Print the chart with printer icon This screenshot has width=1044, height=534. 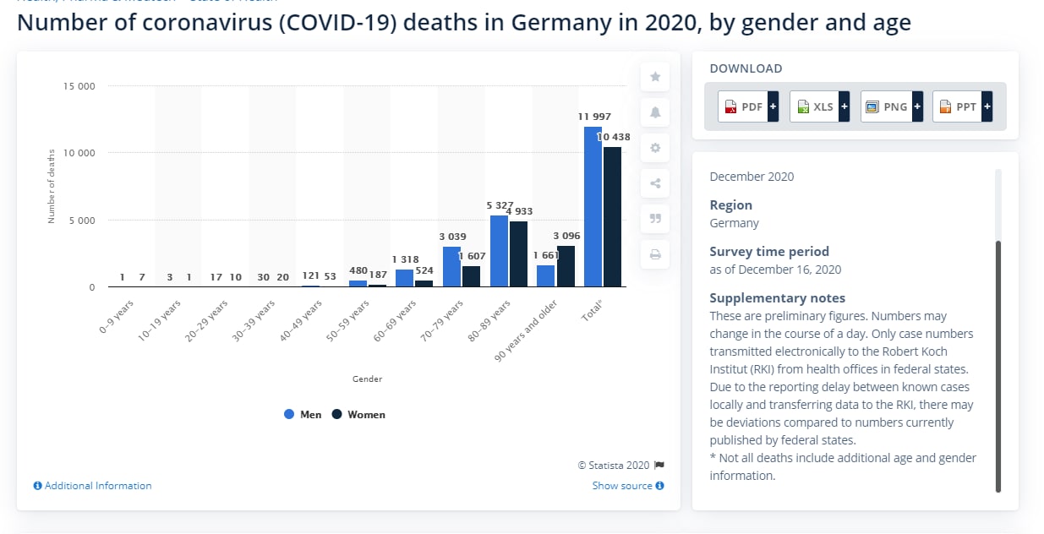coord(655,254)
